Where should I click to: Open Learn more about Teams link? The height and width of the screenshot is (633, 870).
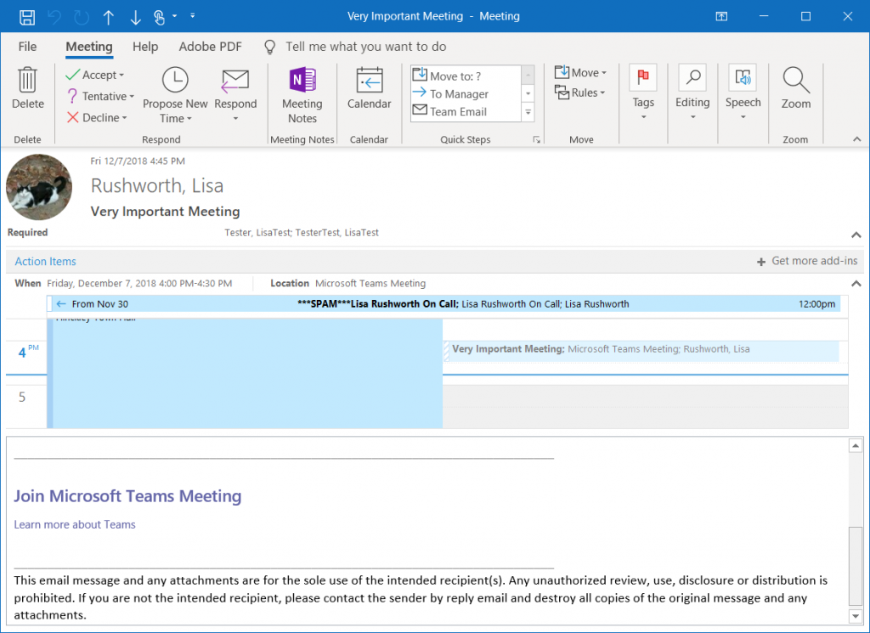point(75,525)
